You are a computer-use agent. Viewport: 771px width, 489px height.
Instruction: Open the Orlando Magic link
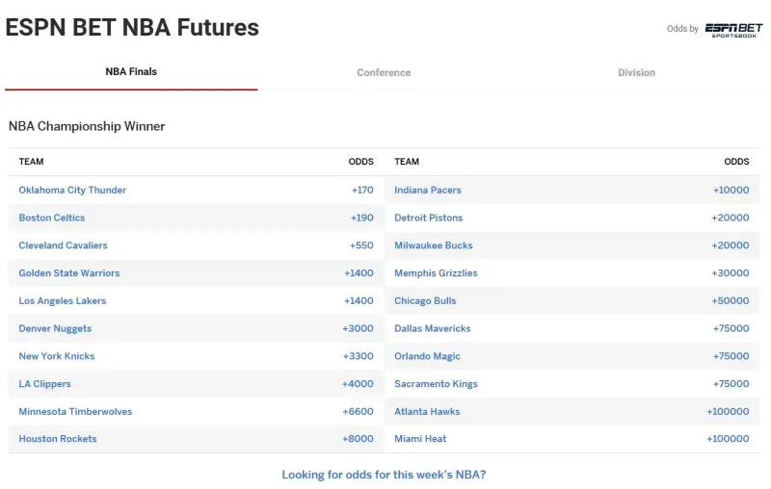(x=427, y=356)
